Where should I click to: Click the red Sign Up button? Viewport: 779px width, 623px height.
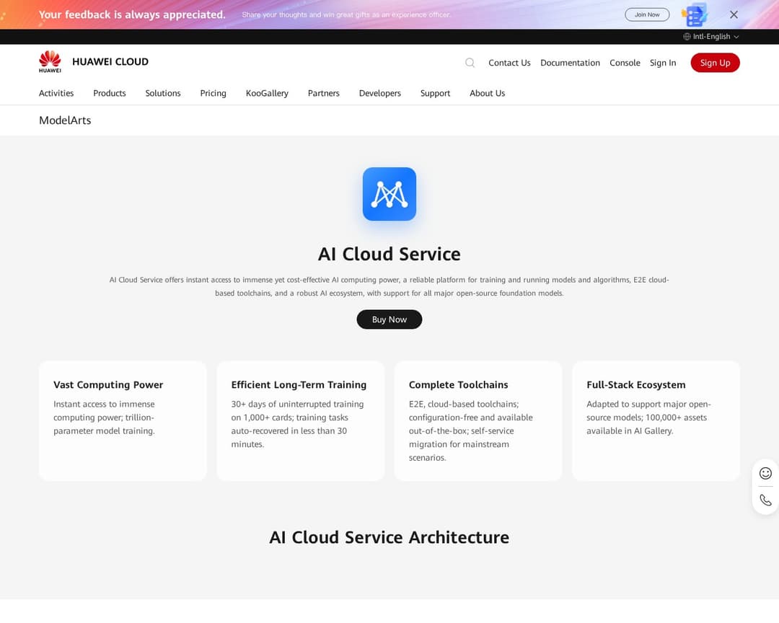coord(715,63)
